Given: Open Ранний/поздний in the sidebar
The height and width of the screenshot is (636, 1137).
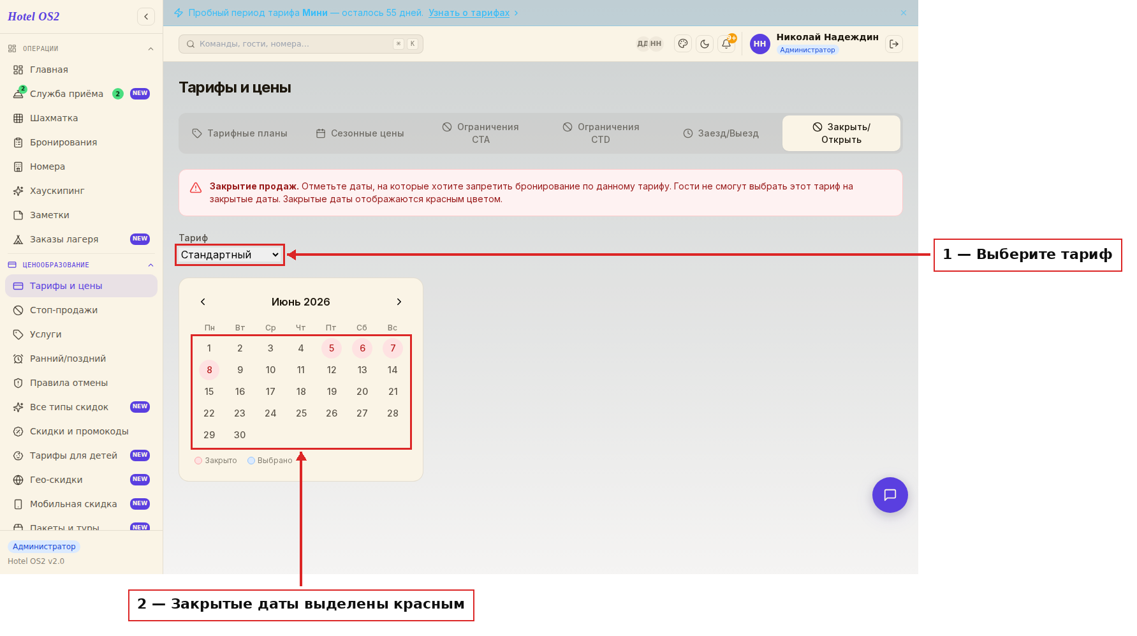Looking at the screenshot, I should pos(81,359).
